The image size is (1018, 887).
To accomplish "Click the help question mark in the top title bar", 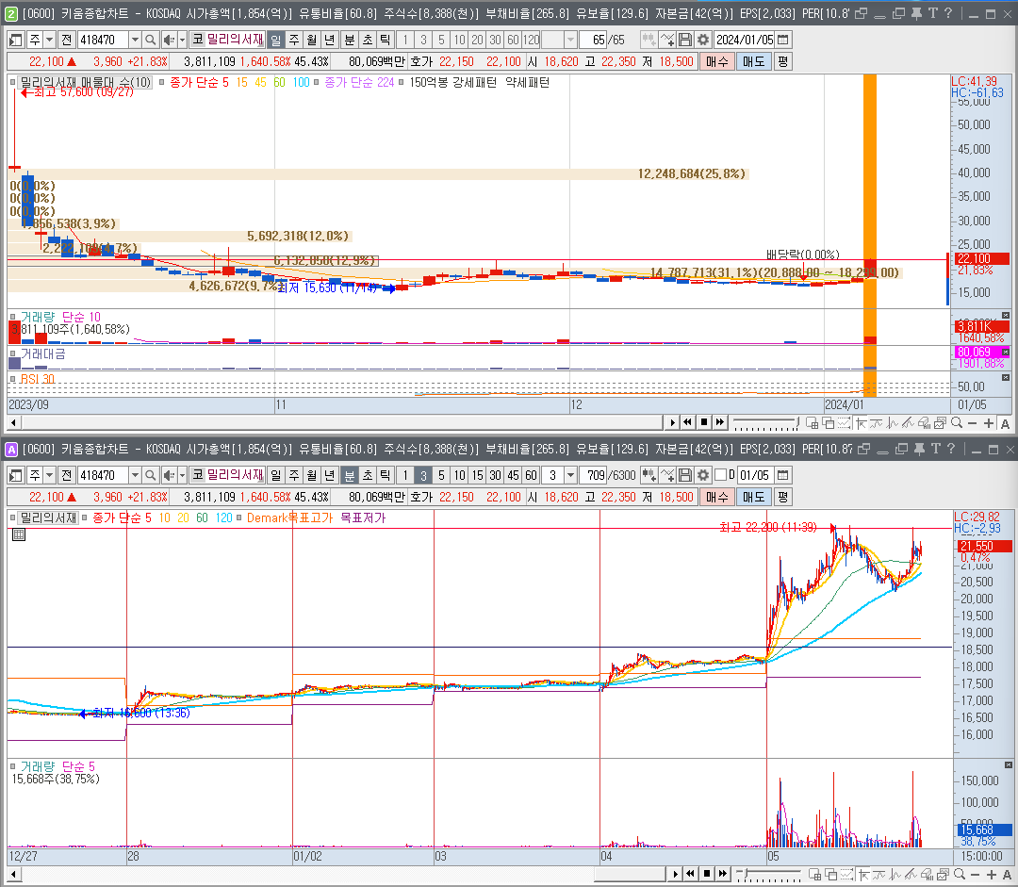I will click(x=948, y=13).
